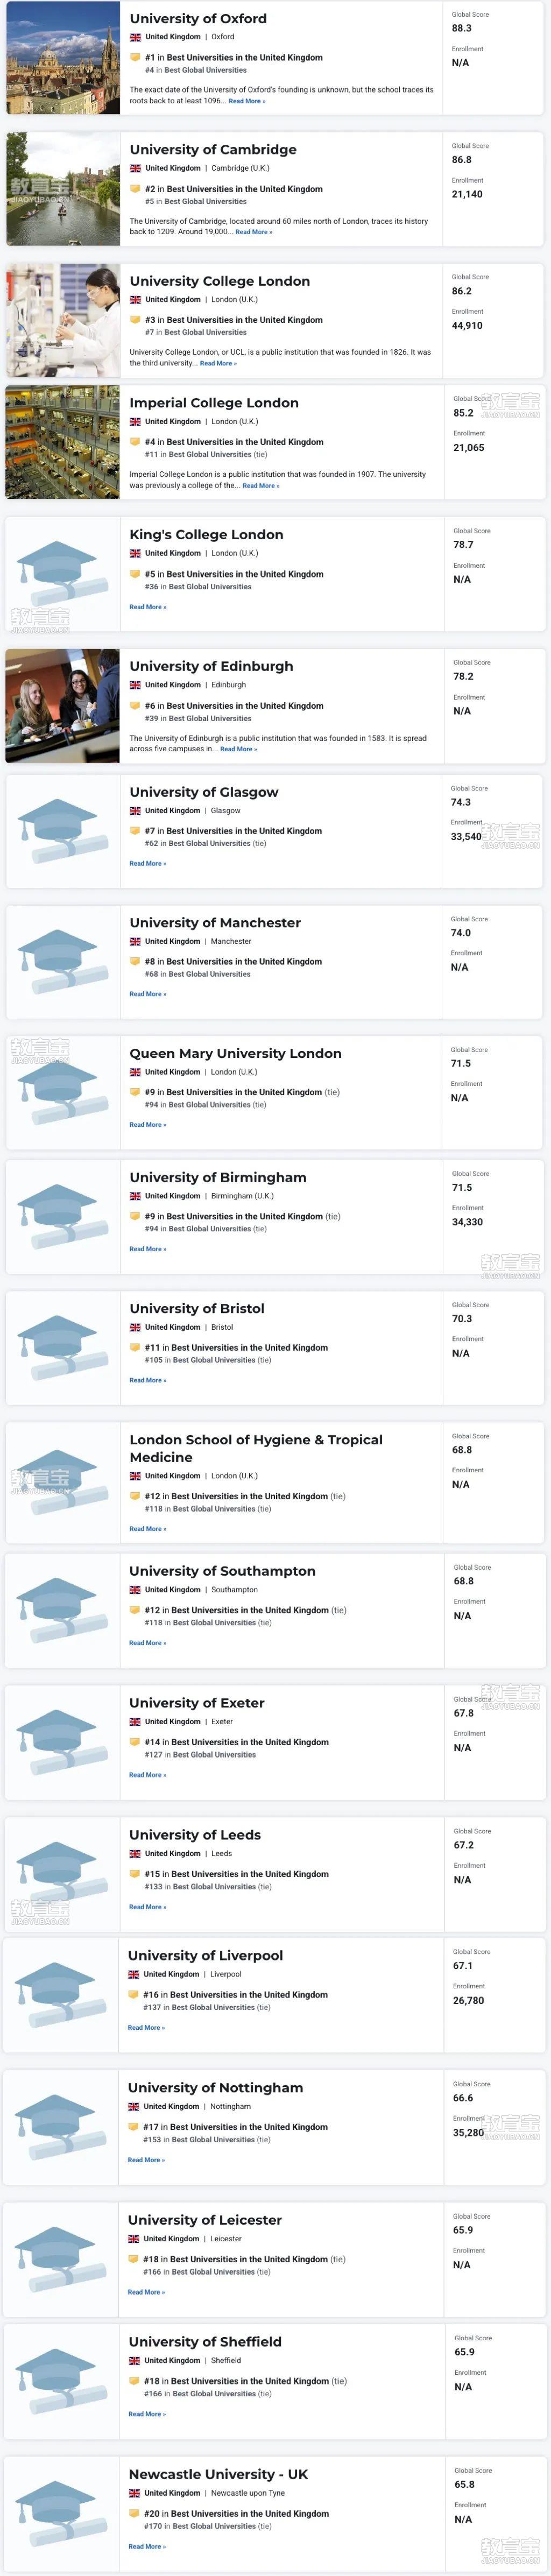Open the Oxford skyline thumbnail image
551x2576 pixels.
tap(63, 58)
